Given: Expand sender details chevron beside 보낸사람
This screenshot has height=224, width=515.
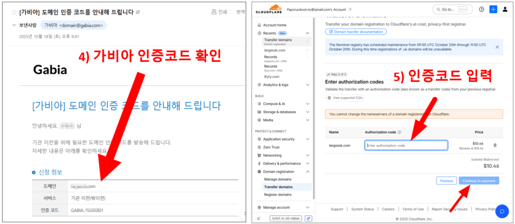Looking at the screenshot, I should coord(14,25).
